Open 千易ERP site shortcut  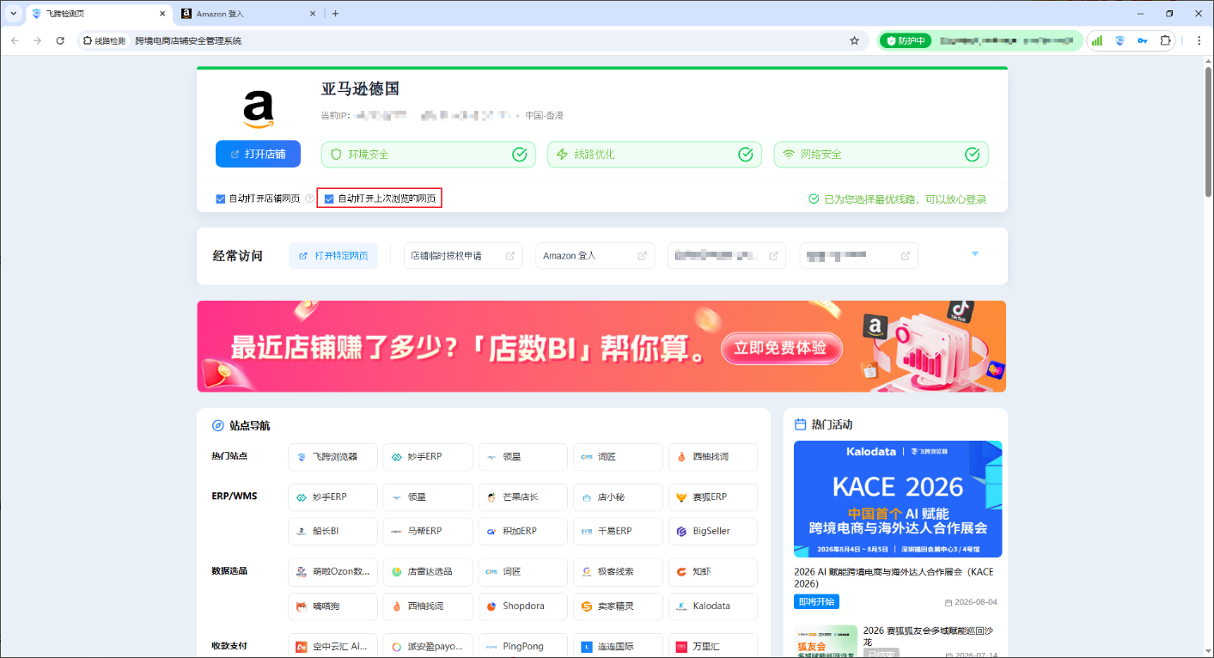click(x=618, y=531)
